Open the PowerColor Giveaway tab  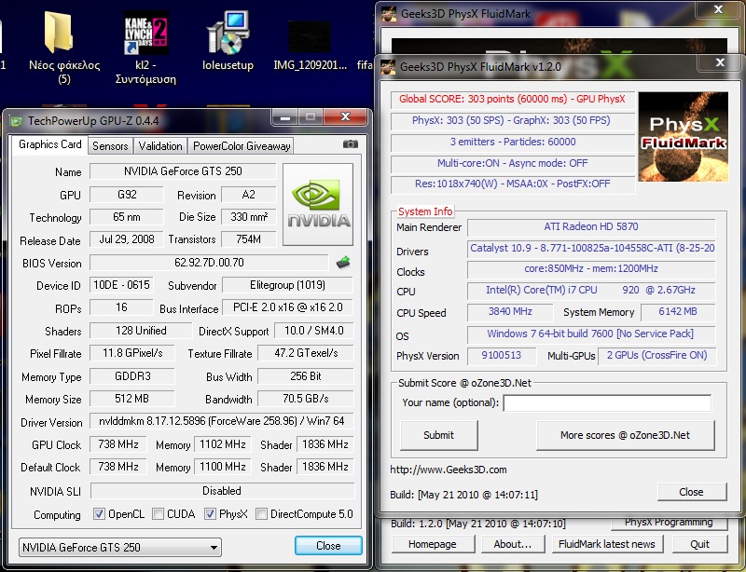pyautogui.click(x=242, y=146)
